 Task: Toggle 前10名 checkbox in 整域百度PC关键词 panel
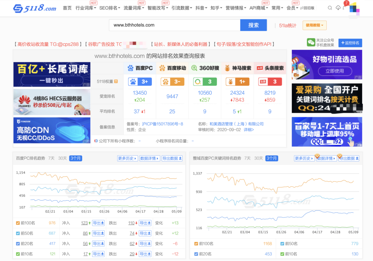(282, 254)
